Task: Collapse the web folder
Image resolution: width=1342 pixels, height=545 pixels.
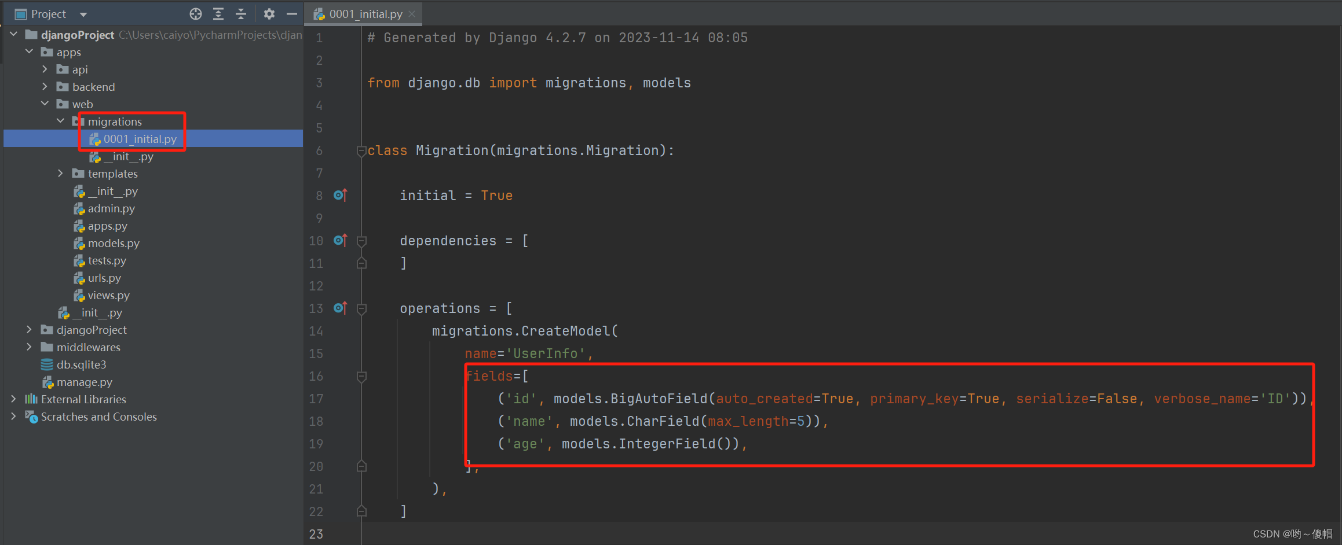Action: (x=45, y=104)
